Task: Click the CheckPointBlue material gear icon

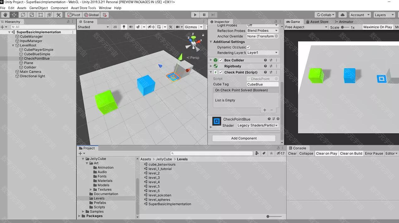Action: pos(278,119)
